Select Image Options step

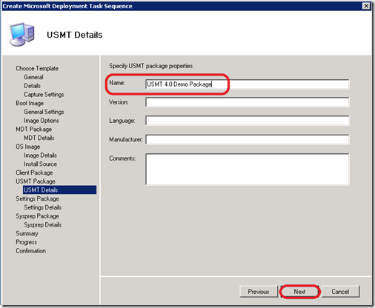[x=42, y=121]
